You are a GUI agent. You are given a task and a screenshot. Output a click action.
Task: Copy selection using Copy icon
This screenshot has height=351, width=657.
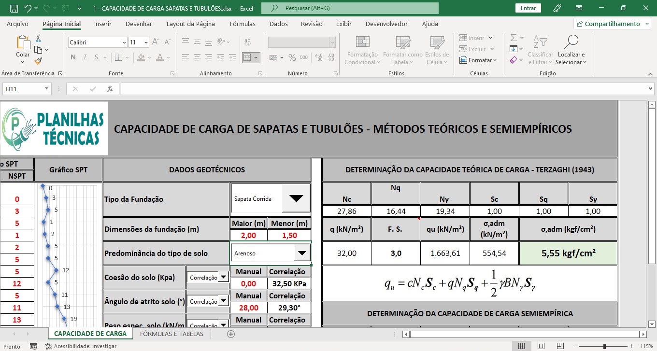pos(38,50)
